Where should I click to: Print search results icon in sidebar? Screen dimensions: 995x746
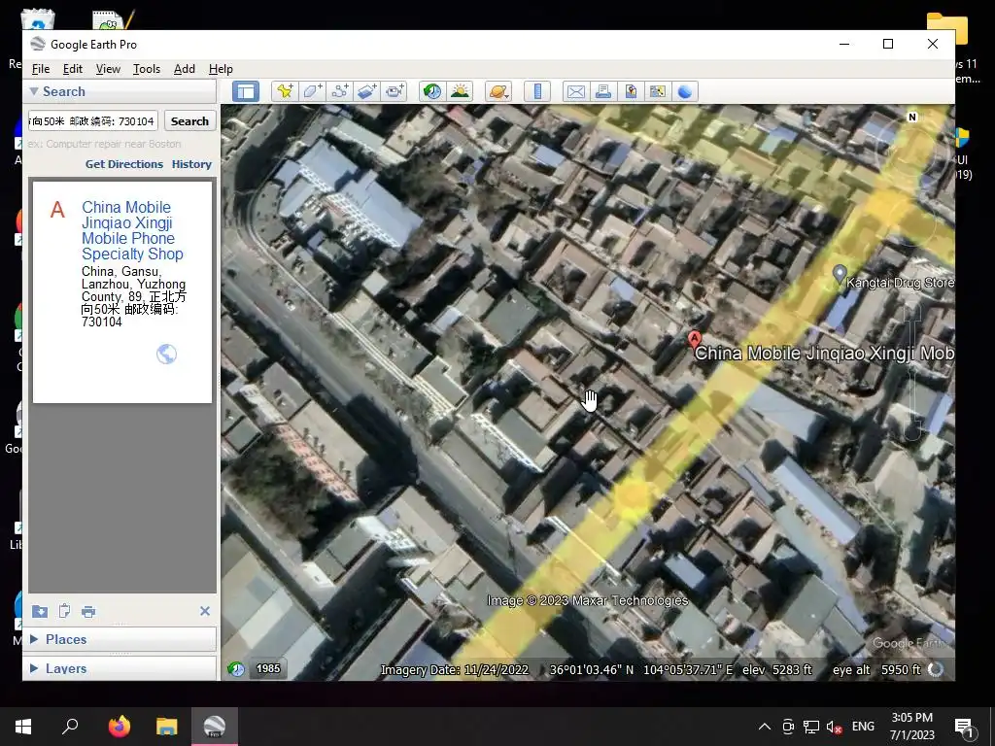[88, 612]
